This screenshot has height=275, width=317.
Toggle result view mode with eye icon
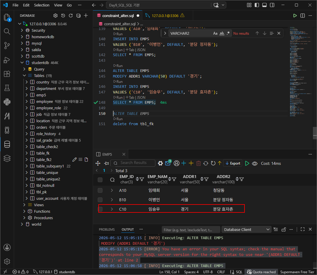[x=255, y=164]
